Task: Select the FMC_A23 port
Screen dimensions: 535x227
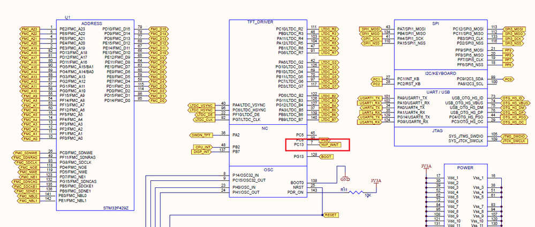Action: tap(29, 29)
